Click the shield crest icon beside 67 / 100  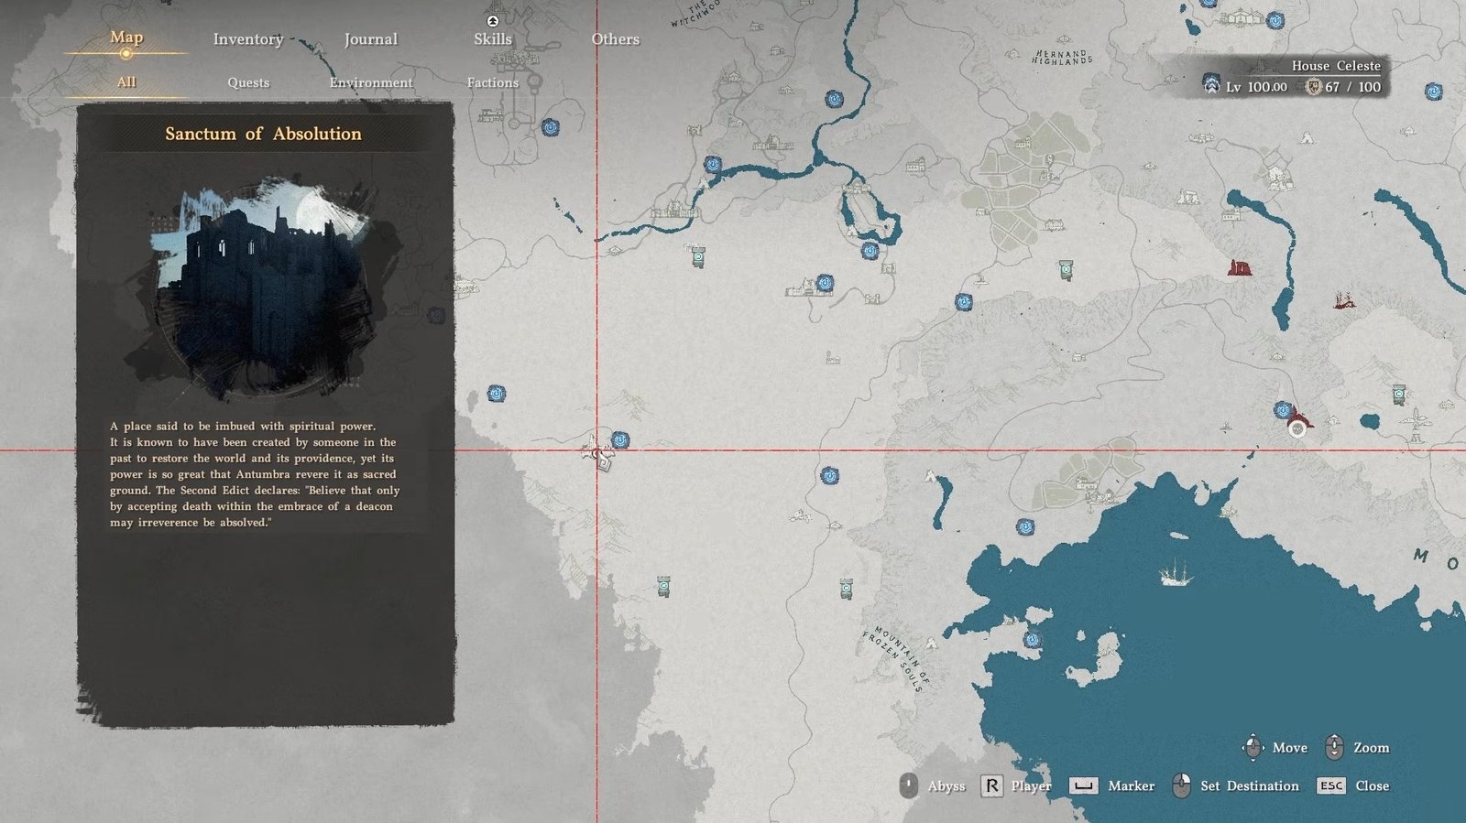click(1313, 87)
